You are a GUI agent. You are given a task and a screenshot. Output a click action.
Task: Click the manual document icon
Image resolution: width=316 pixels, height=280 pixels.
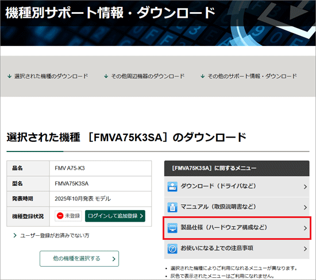click(x=172, y=207)
